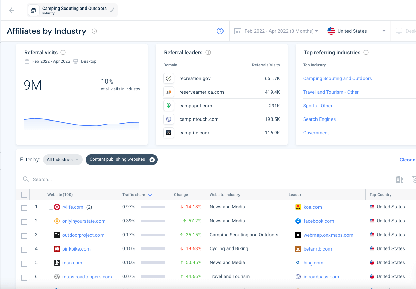Click the calendar icon beside the date range
Viewport: 416px width, 289px height.
coord(237,31)
